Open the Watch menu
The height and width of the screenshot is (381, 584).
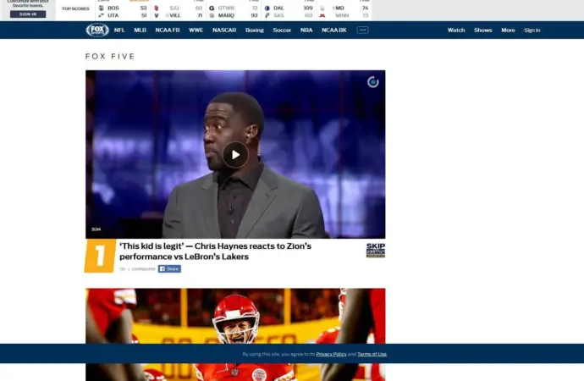456,30
